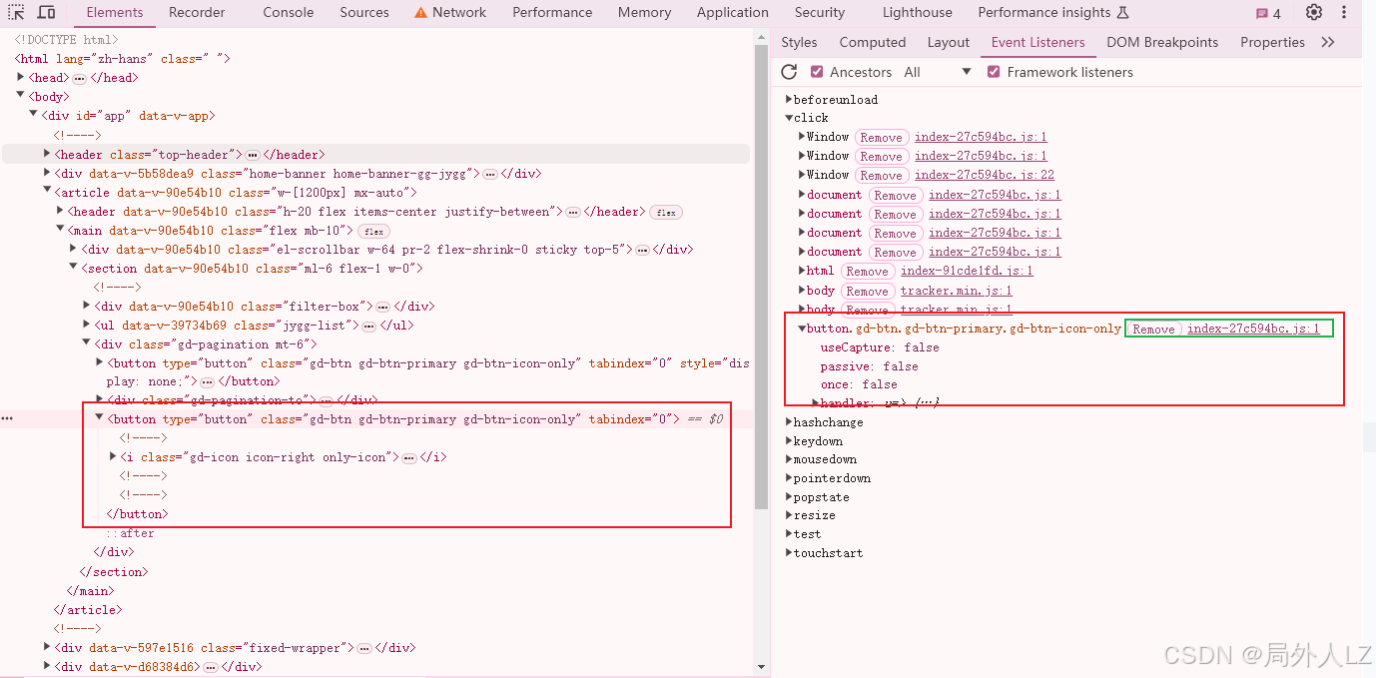Select the useCapture: false property
Viewport: 1376px width, 678px height.
click(x=880, y=347)
